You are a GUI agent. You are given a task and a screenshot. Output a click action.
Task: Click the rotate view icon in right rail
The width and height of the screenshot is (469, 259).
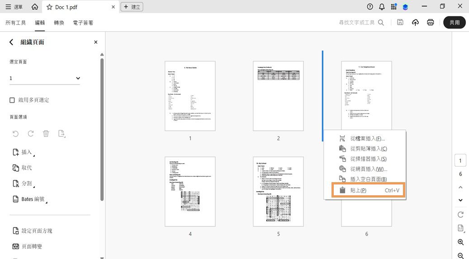(x=460, y=214)
